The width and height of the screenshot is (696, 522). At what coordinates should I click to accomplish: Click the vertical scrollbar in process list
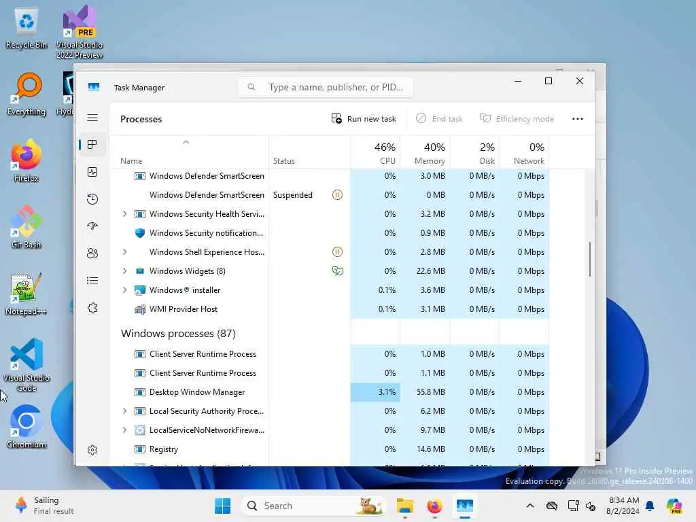coord(590,259)
